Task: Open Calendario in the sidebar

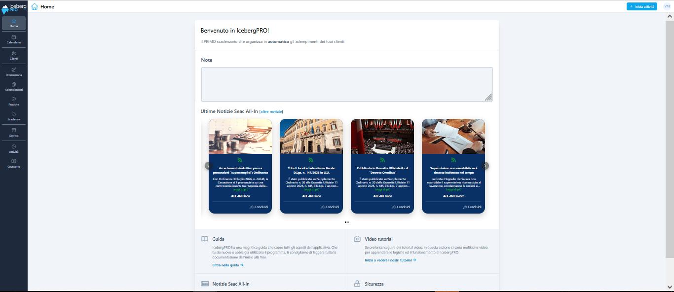Action: click(x=14, y=39)
